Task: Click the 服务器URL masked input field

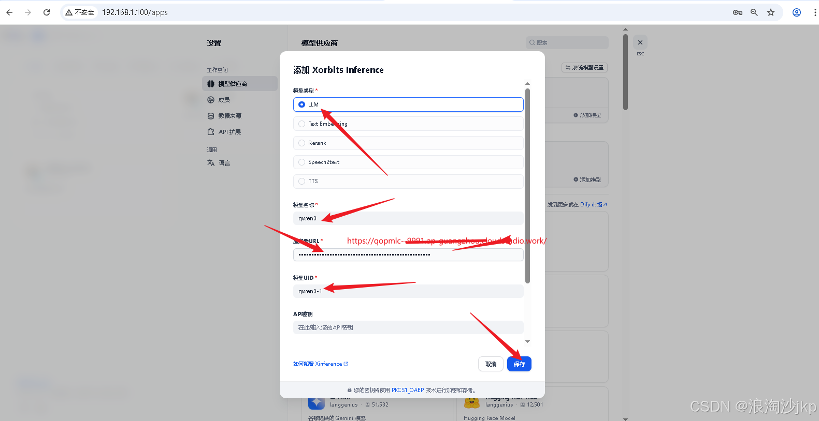Action: click(x=408, y=254)
